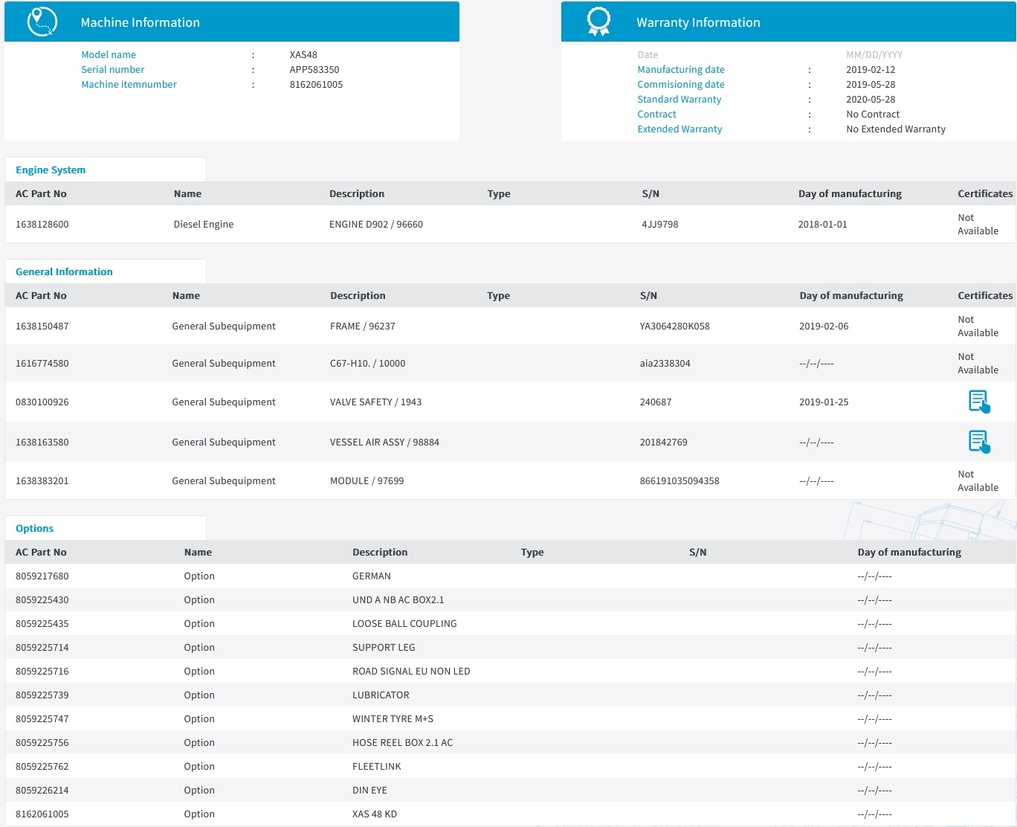Screen dimensions: 1017x827
Task: Click the S/N column header in Engine System
Action: tap(650, 193)
